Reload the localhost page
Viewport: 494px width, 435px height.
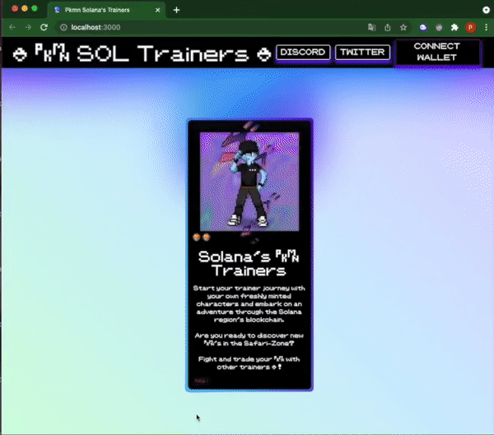tap(44, 27)
